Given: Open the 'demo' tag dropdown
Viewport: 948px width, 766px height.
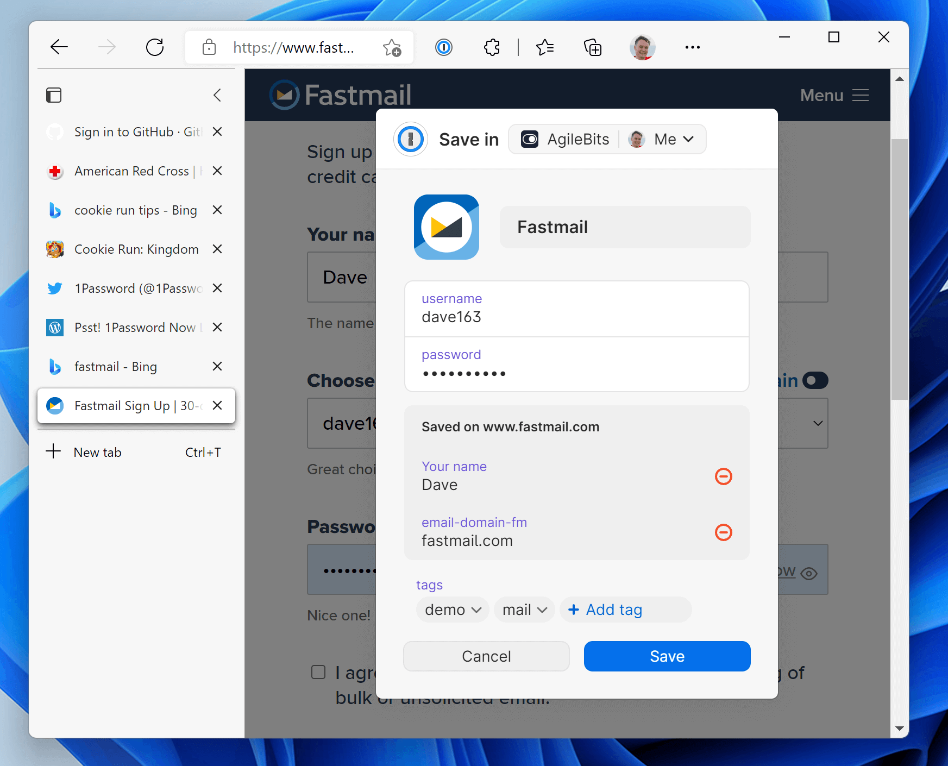Looking at the screenshot, I should (x=452, y=610).
